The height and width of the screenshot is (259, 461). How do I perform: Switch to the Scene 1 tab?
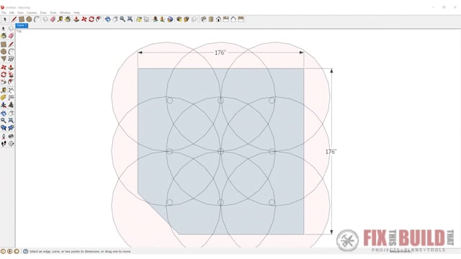click(22, 26)
